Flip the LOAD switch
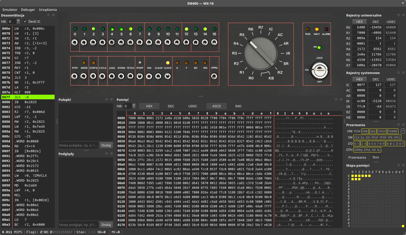The width and height of the screenshot is (406, 235). pos(112,76)
